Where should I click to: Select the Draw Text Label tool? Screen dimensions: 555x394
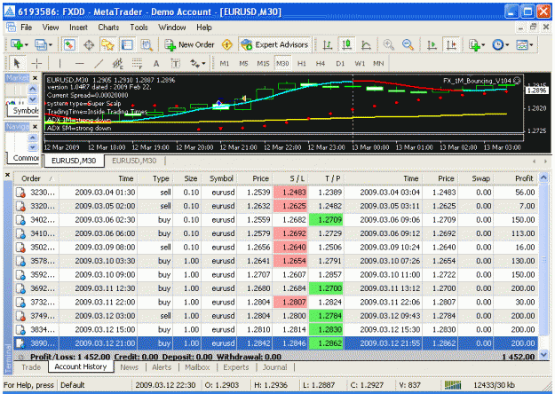click(176, 64)
